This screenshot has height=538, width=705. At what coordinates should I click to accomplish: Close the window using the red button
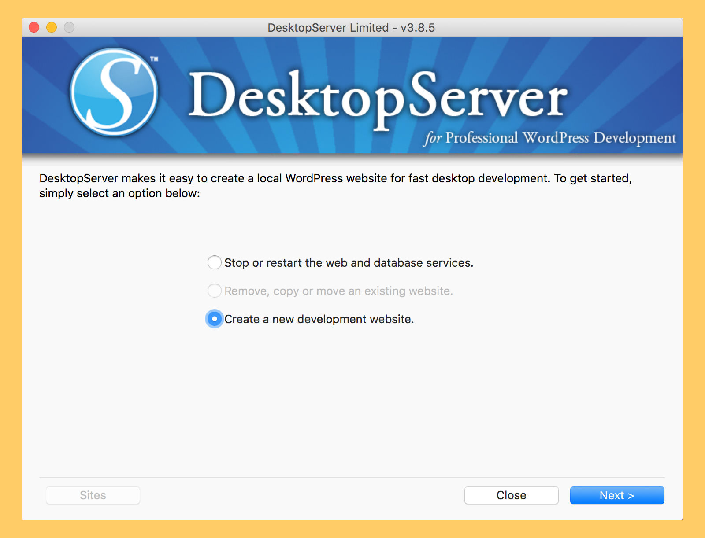(34, 27)
